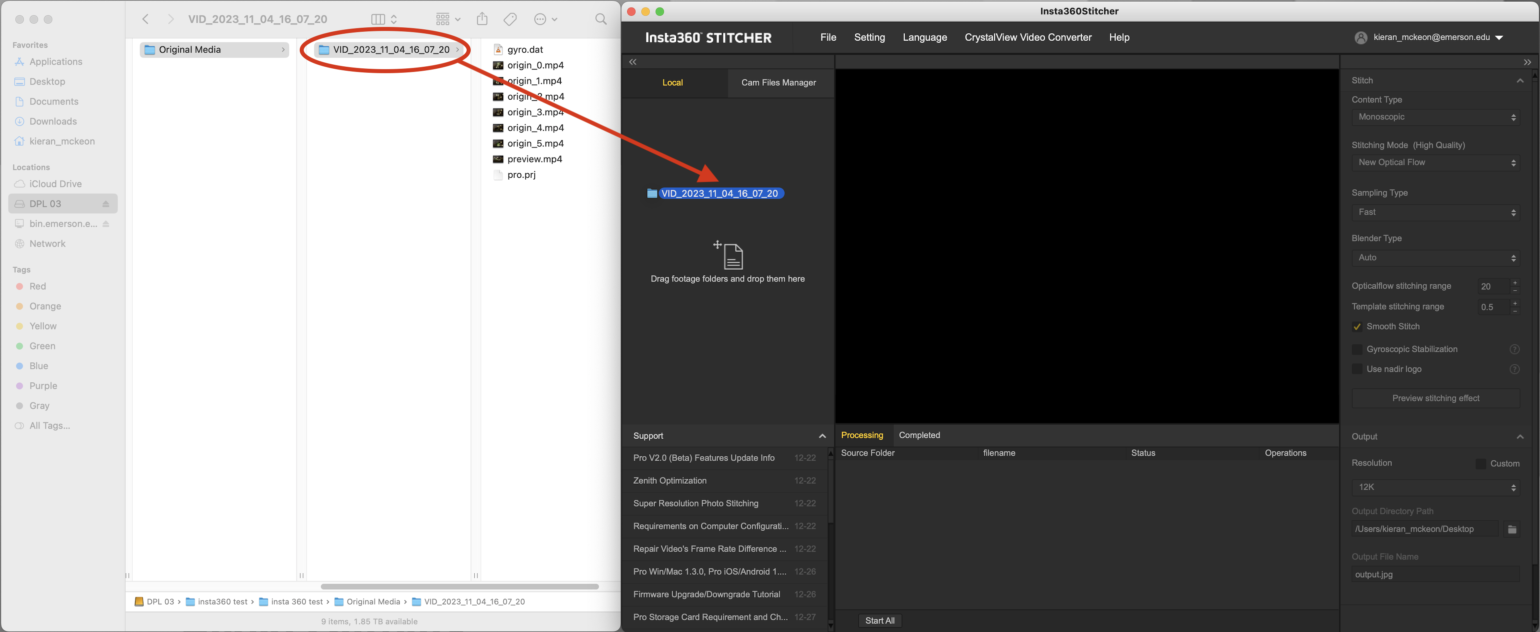Collapse the Output section
This screenshot has height=632, width=1540.
click(x=1519, y=437)
